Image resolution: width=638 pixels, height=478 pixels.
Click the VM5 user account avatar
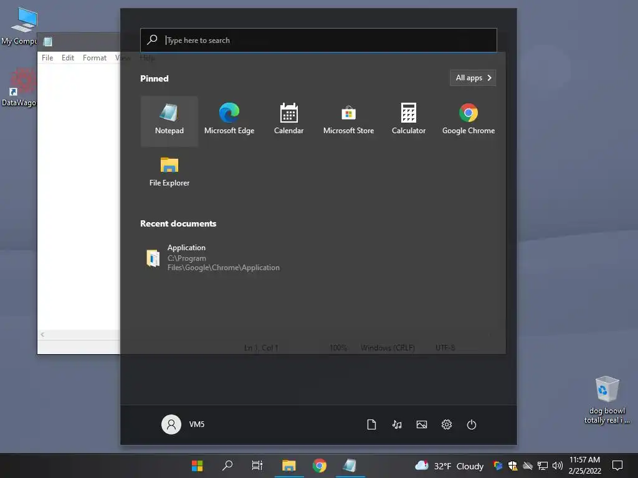tap(171, 424)
